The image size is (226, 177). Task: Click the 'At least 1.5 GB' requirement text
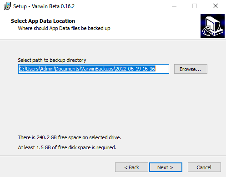click(x=67, y=147)
